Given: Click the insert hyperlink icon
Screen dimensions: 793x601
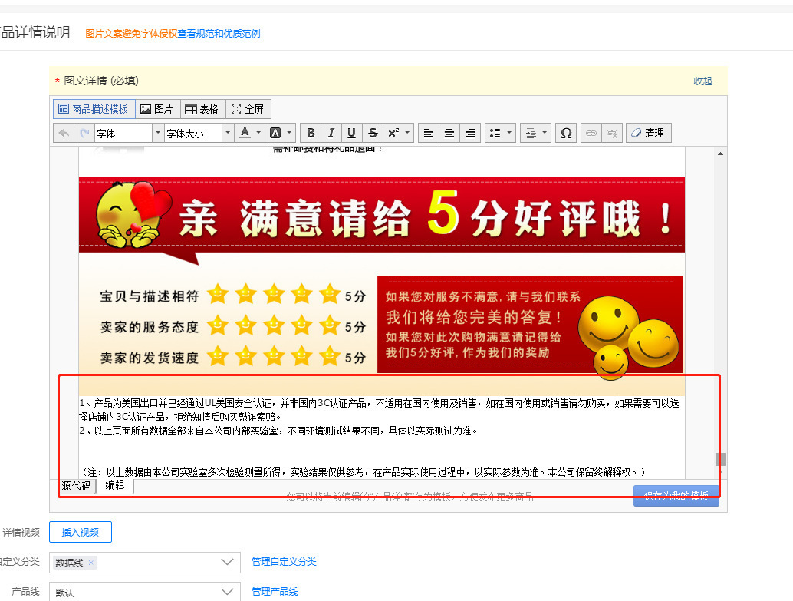Looking at the screenshot, I should (x=591, y=133).
